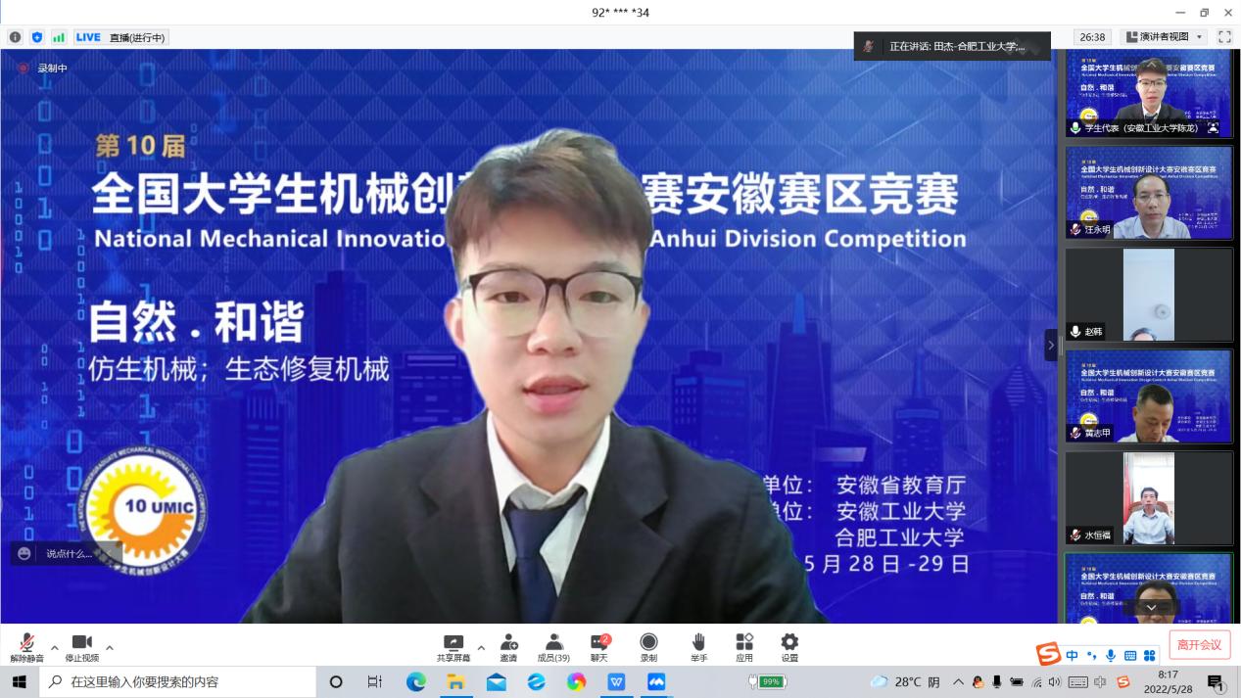Screen dimensions: 1241x698
Task: Open Microsoft Edge from the taskbar
Action: pos(416,681)
